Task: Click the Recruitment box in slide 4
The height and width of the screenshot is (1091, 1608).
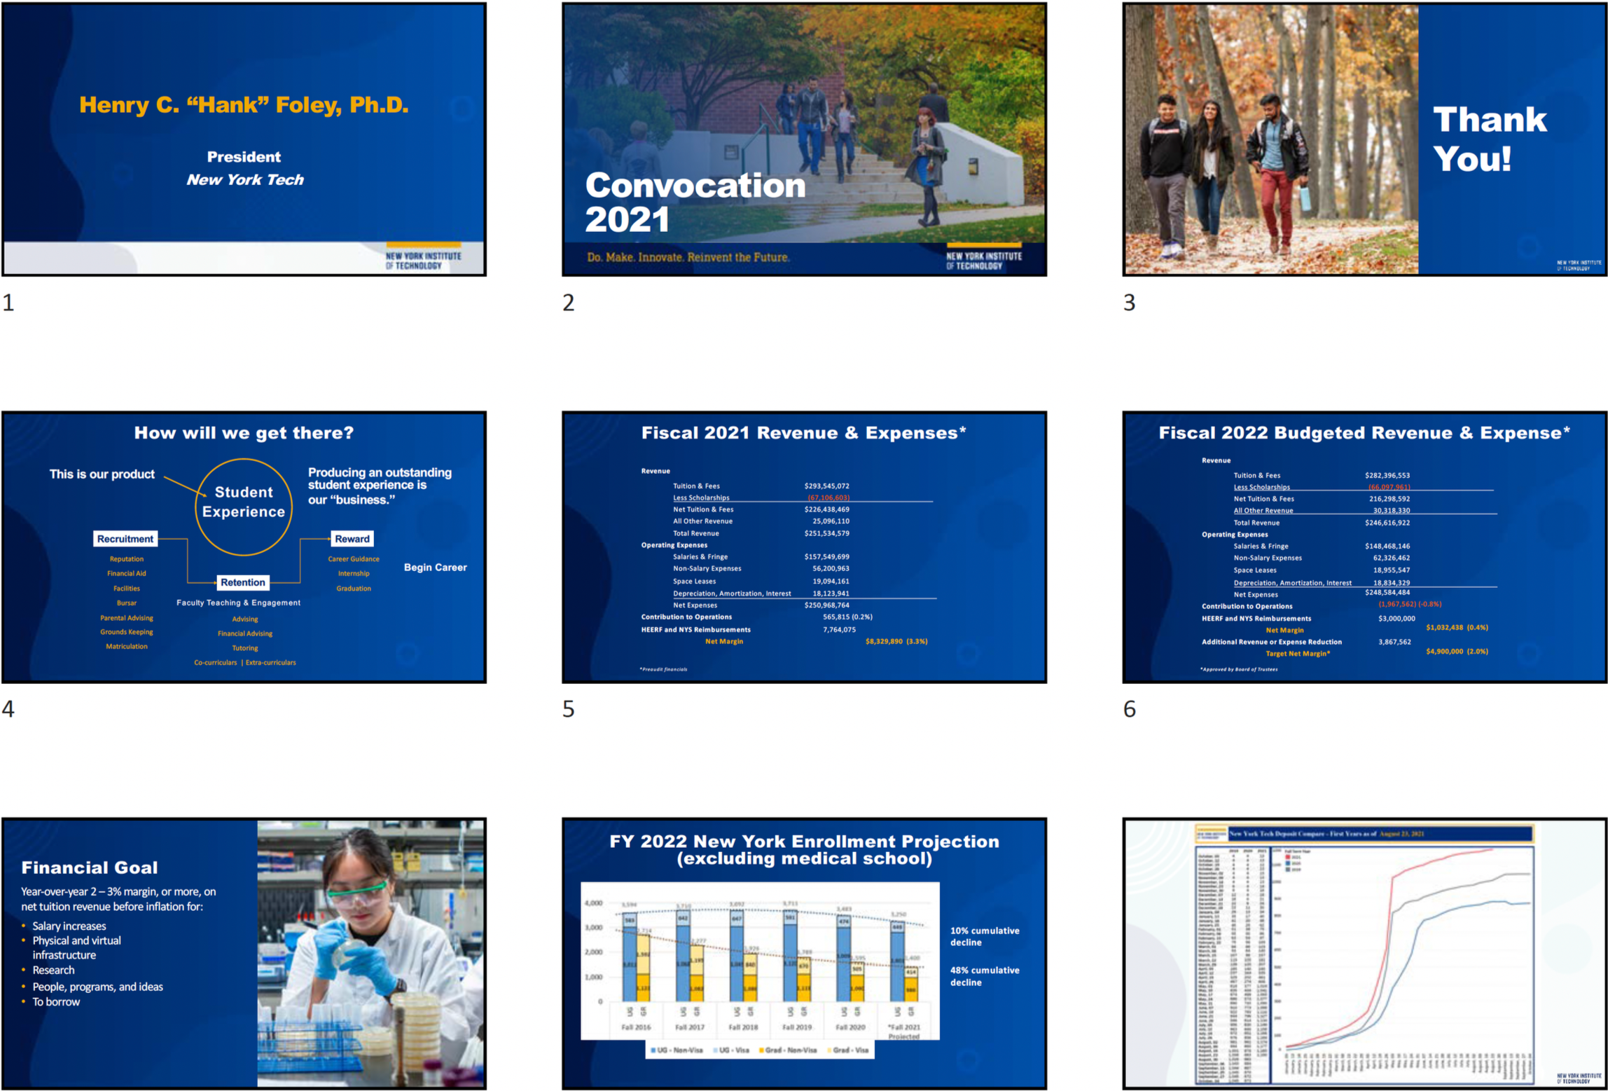Action: tap(125, 538)
